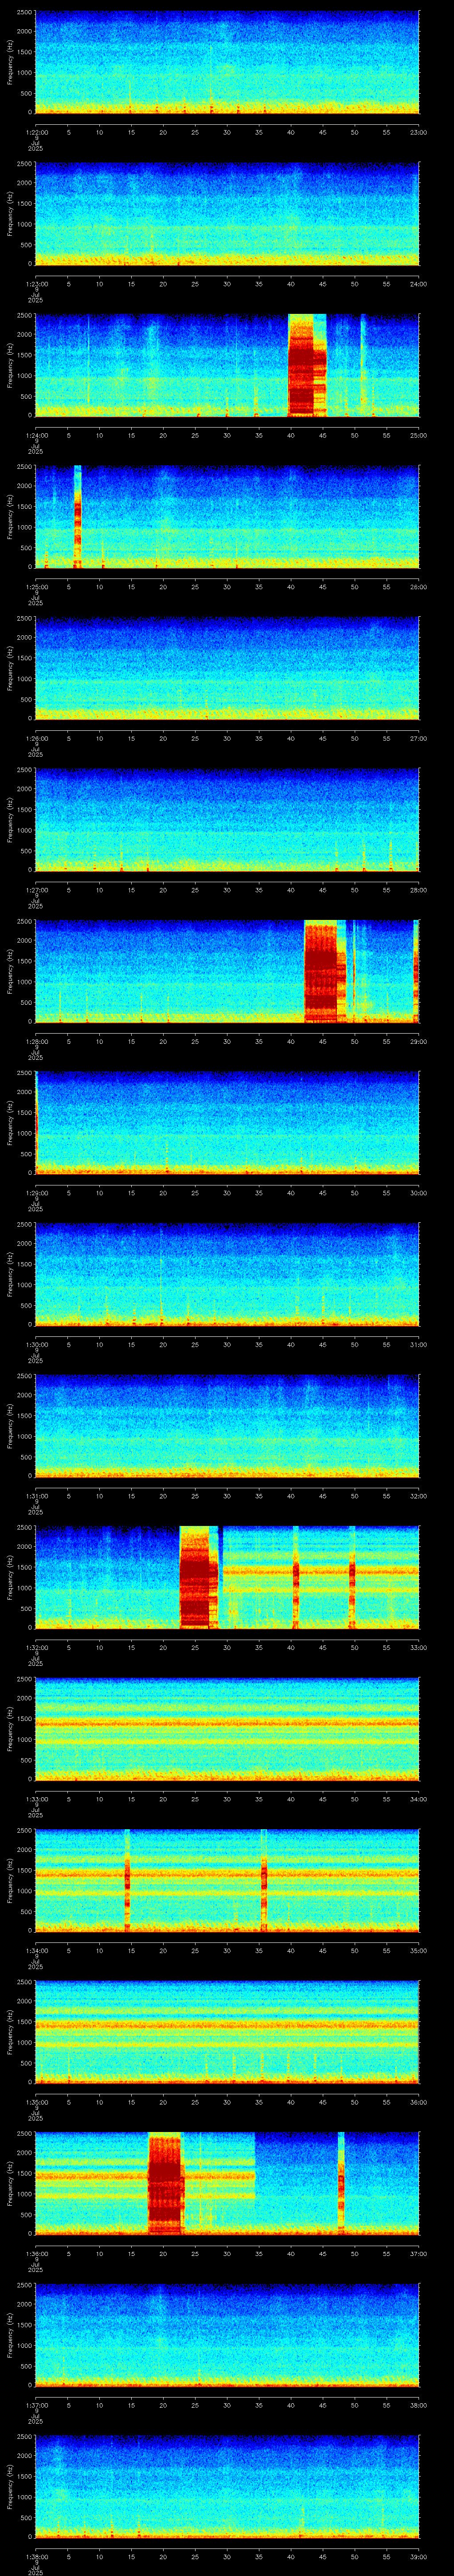Open the spectrogram panel starting 1:35:00

pos(227,2032)
